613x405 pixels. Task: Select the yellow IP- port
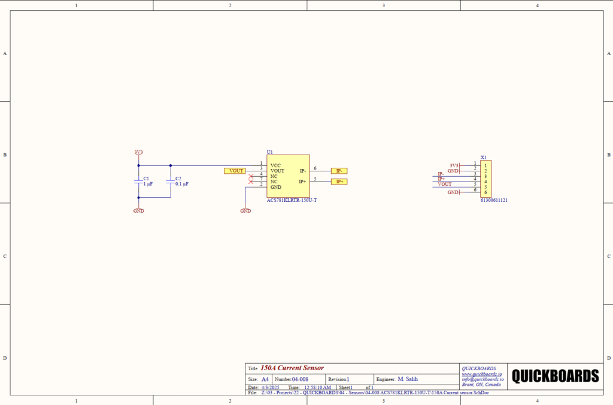pos(339,171)
